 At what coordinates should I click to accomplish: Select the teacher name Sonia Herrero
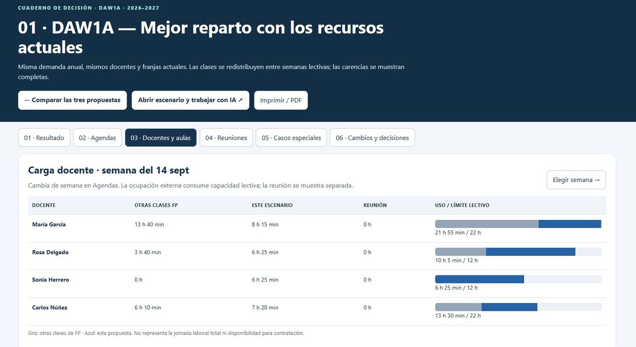[x=50, y=280]
